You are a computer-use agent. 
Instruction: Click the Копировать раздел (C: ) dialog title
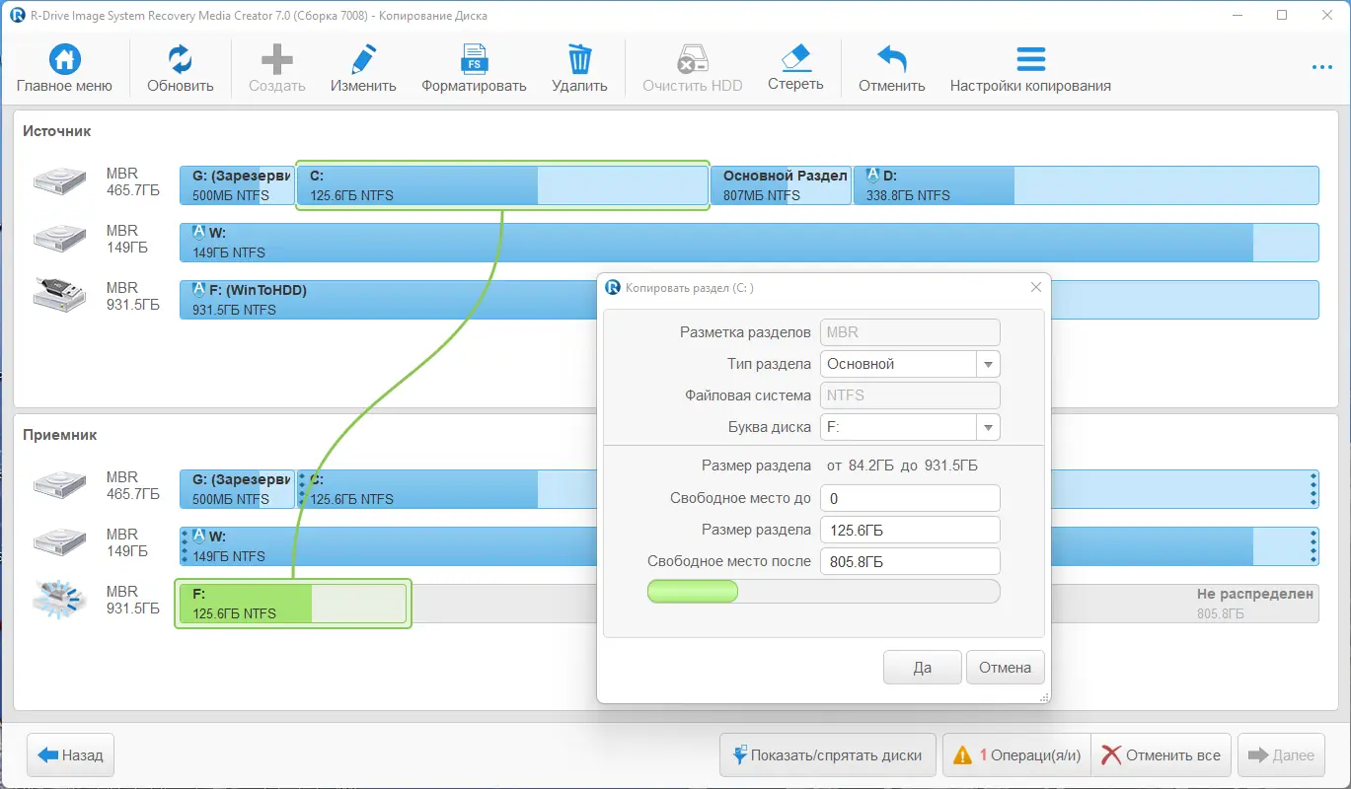click(x=690, y=288)
